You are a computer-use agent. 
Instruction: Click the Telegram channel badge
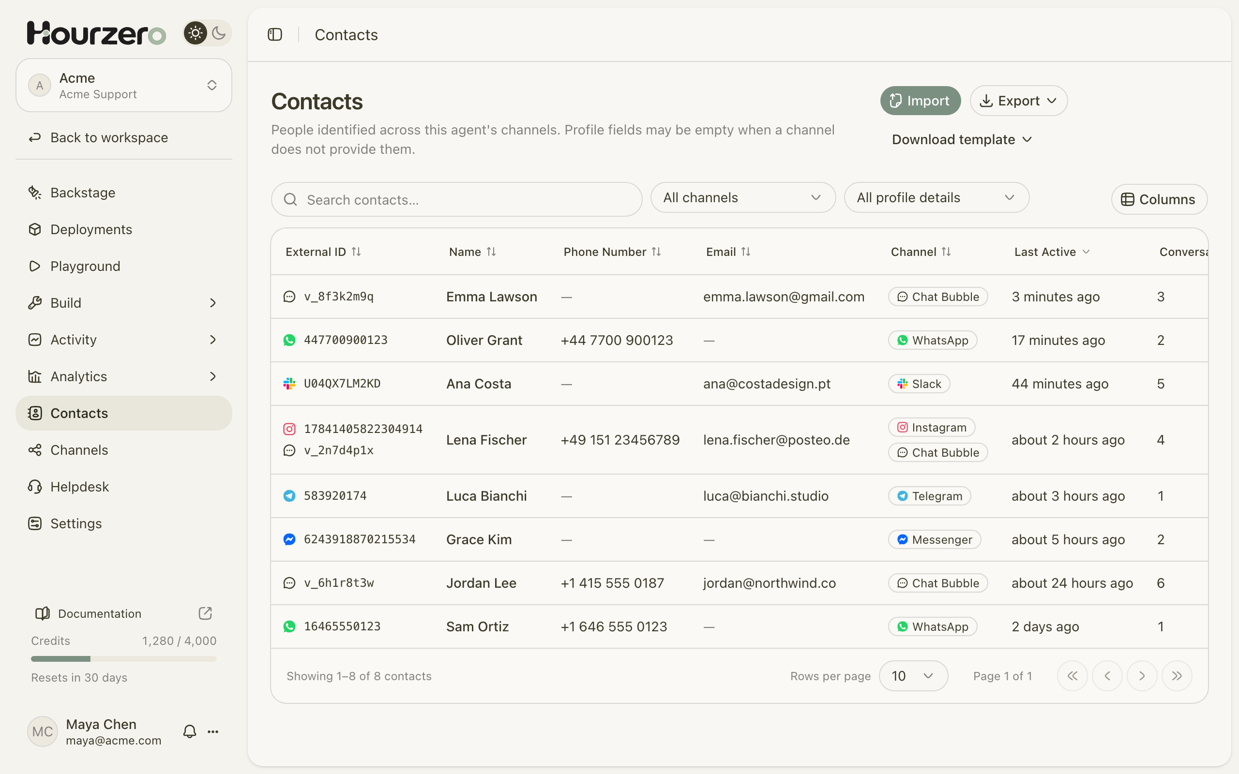[929, 495]
